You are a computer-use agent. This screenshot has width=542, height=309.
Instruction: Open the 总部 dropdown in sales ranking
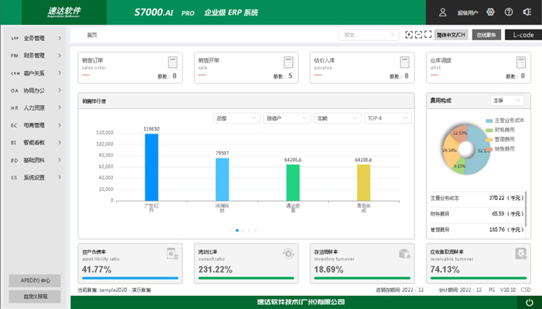[x=236, y=118]
